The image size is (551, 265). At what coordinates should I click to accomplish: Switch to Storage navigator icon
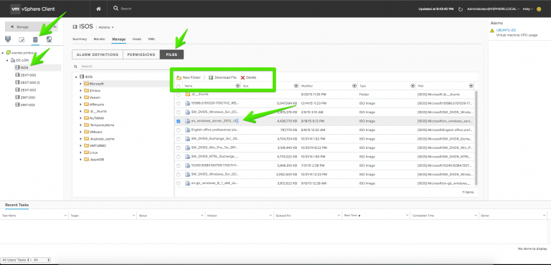(x=35, y=39)
